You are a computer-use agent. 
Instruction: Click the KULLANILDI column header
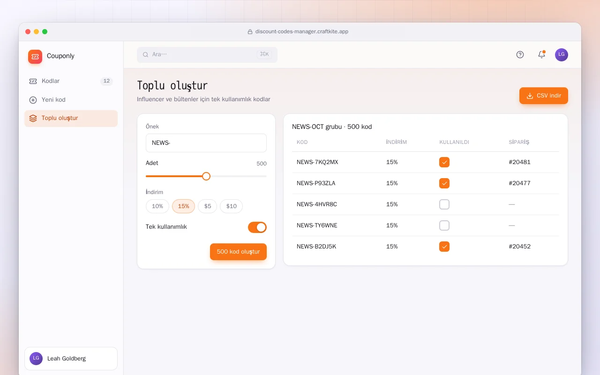[454, 142]
